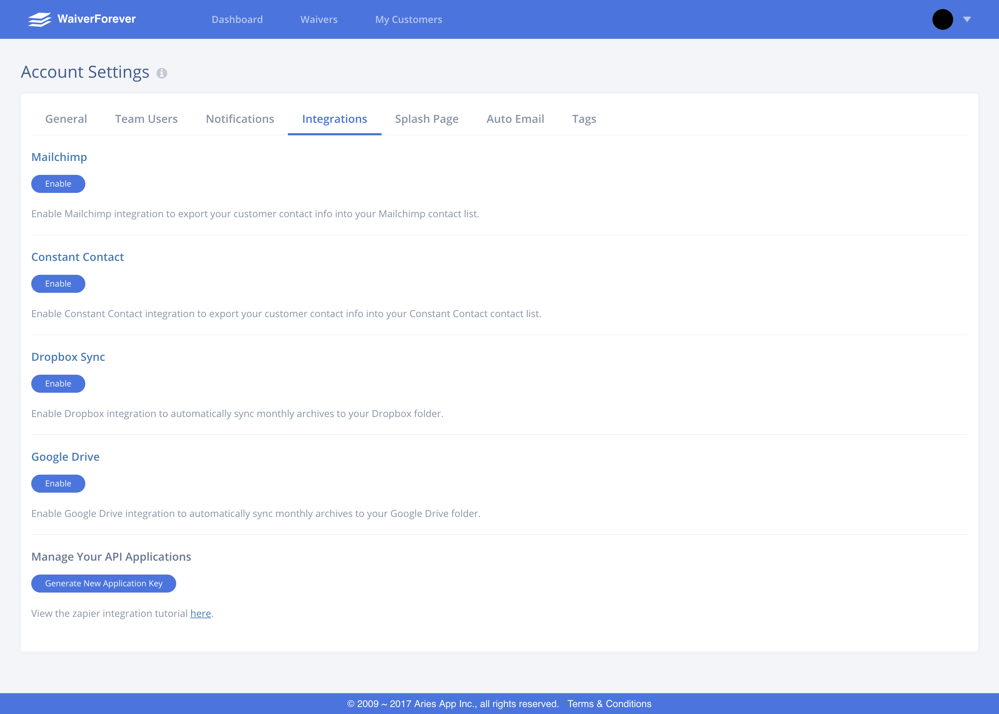This screenshot has height=714, width=999.
Task: Click the 'Account Settings' page title
Action: (85, 72)
